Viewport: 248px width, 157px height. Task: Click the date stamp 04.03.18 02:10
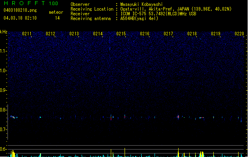click(20, 18)
